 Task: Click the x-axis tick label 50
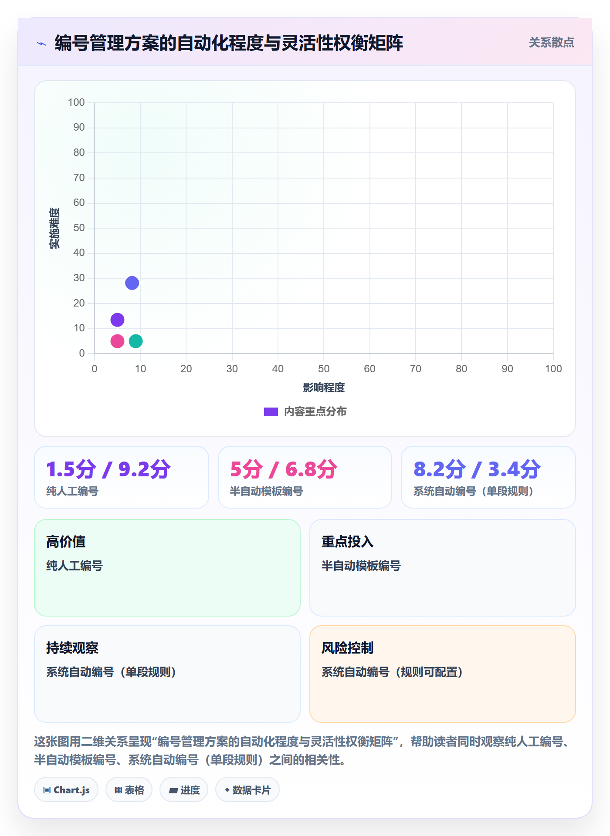324,369
